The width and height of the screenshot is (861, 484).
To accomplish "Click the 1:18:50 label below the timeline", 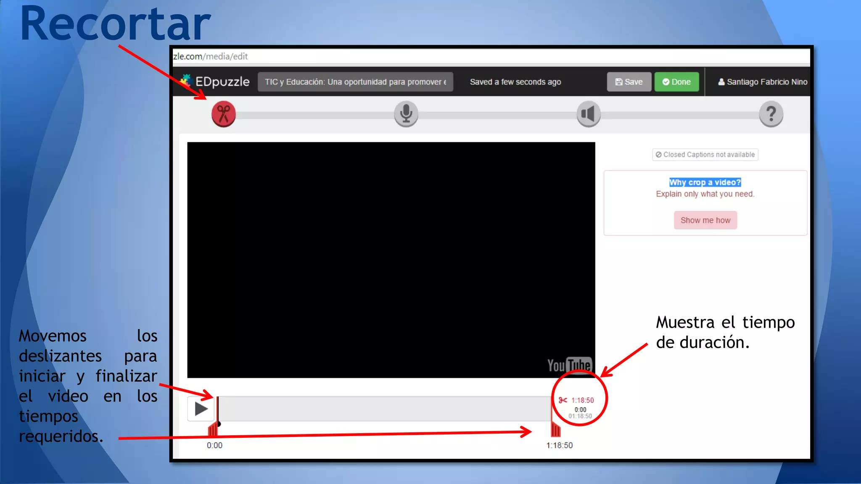I will coord(559,445).
